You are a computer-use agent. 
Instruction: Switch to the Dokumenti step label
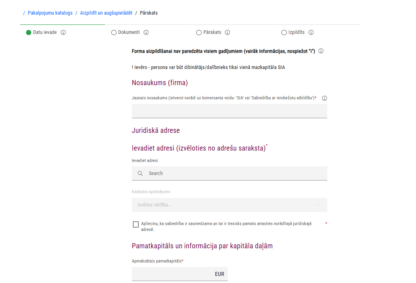(x=129, y=33)
